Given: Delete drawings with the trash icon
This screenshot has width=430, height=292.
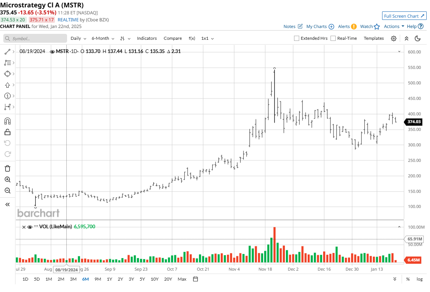Looking at the screenshot, I should click(x=7, y=168).
